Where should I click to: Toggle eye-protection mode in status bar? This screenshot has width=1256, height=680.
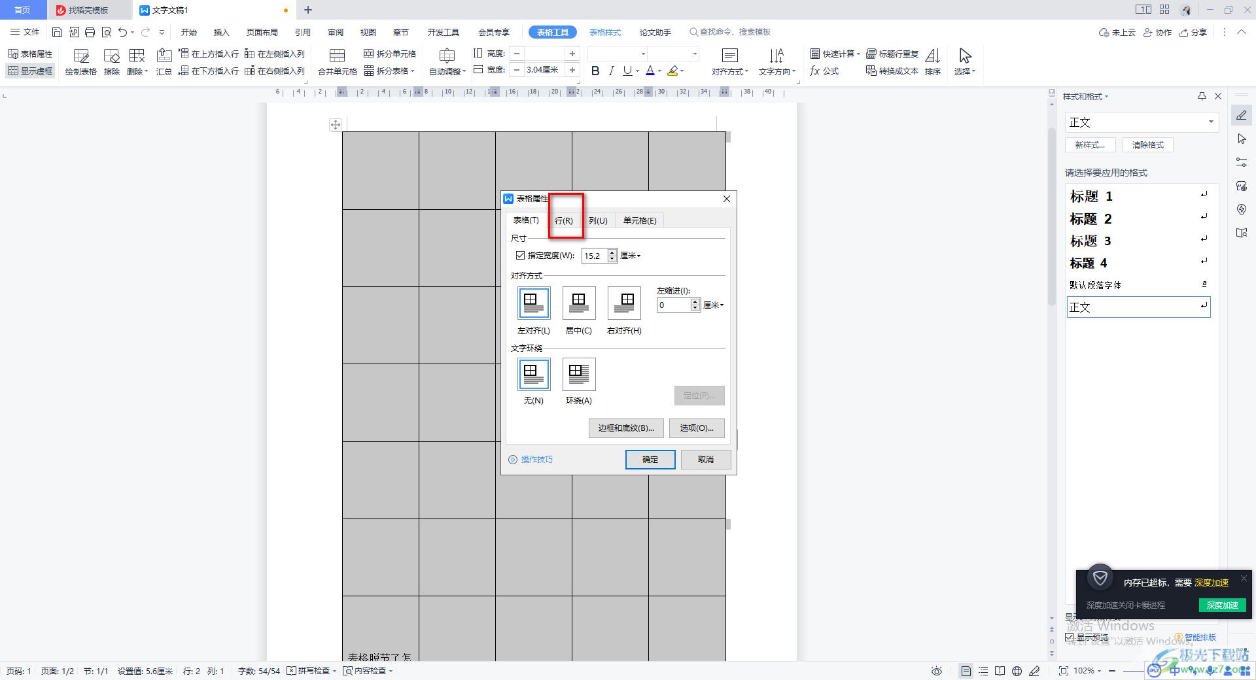937,671
